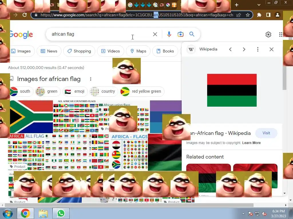Open the Google apps grid icon

281,35
